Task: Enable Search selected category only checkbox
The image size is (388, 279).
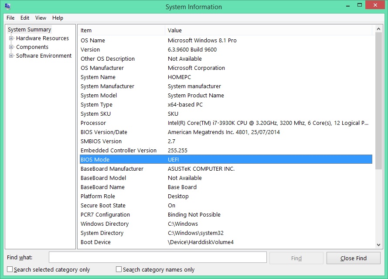Action: pos(10,269)
